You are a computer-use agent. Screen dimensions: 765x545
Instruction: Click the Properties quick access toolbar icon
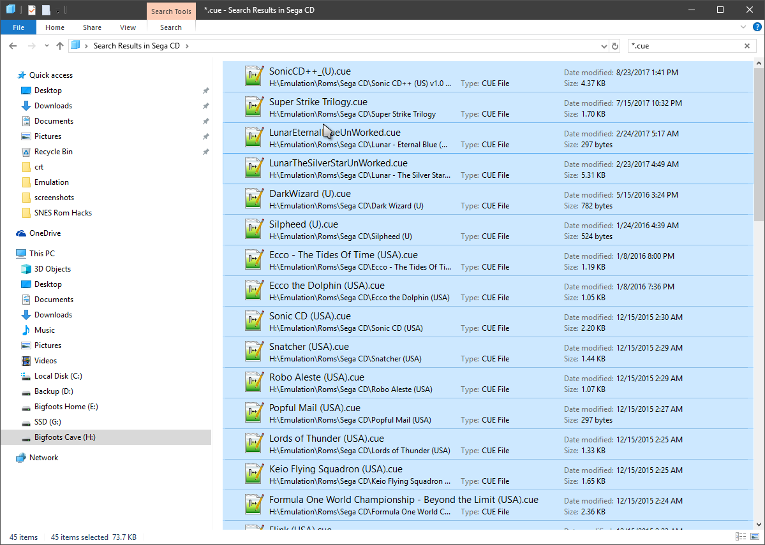point(32,10)
